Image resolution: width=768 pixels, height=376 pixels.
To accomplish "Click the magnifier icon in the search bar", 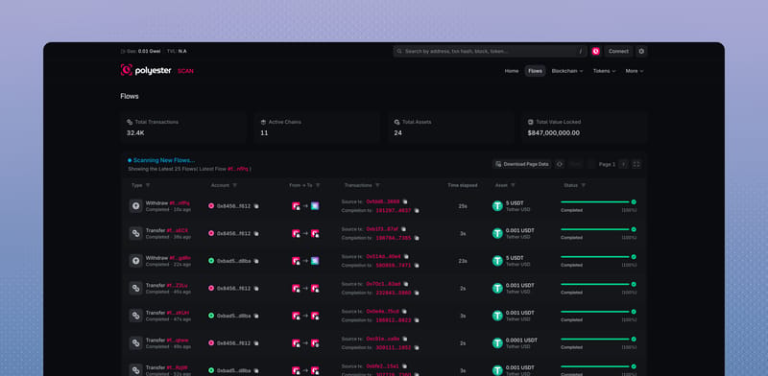I will (x=399, y=52).
